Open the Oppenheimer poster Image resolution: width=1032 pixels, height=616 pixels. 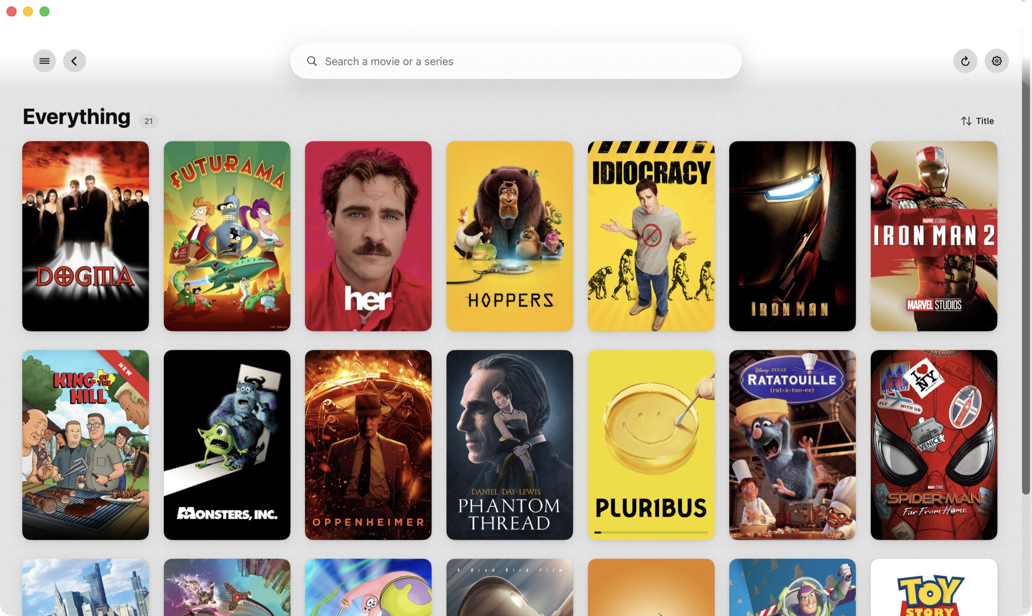tap(368, 445)
